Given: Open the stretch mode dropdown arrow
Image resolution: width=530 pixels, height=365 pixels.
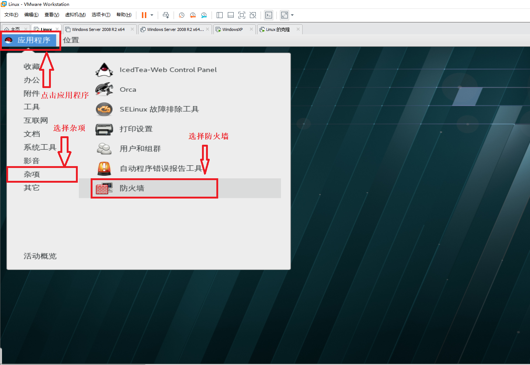Looking at the screenshot, I should (x=292, y=15).
